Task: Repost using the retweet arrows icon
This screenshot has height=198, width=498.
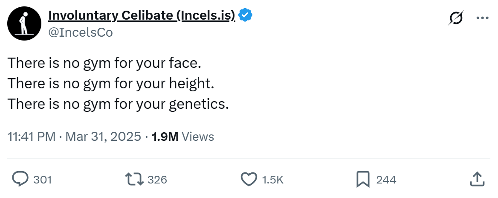Action: (x=134, y=179)
